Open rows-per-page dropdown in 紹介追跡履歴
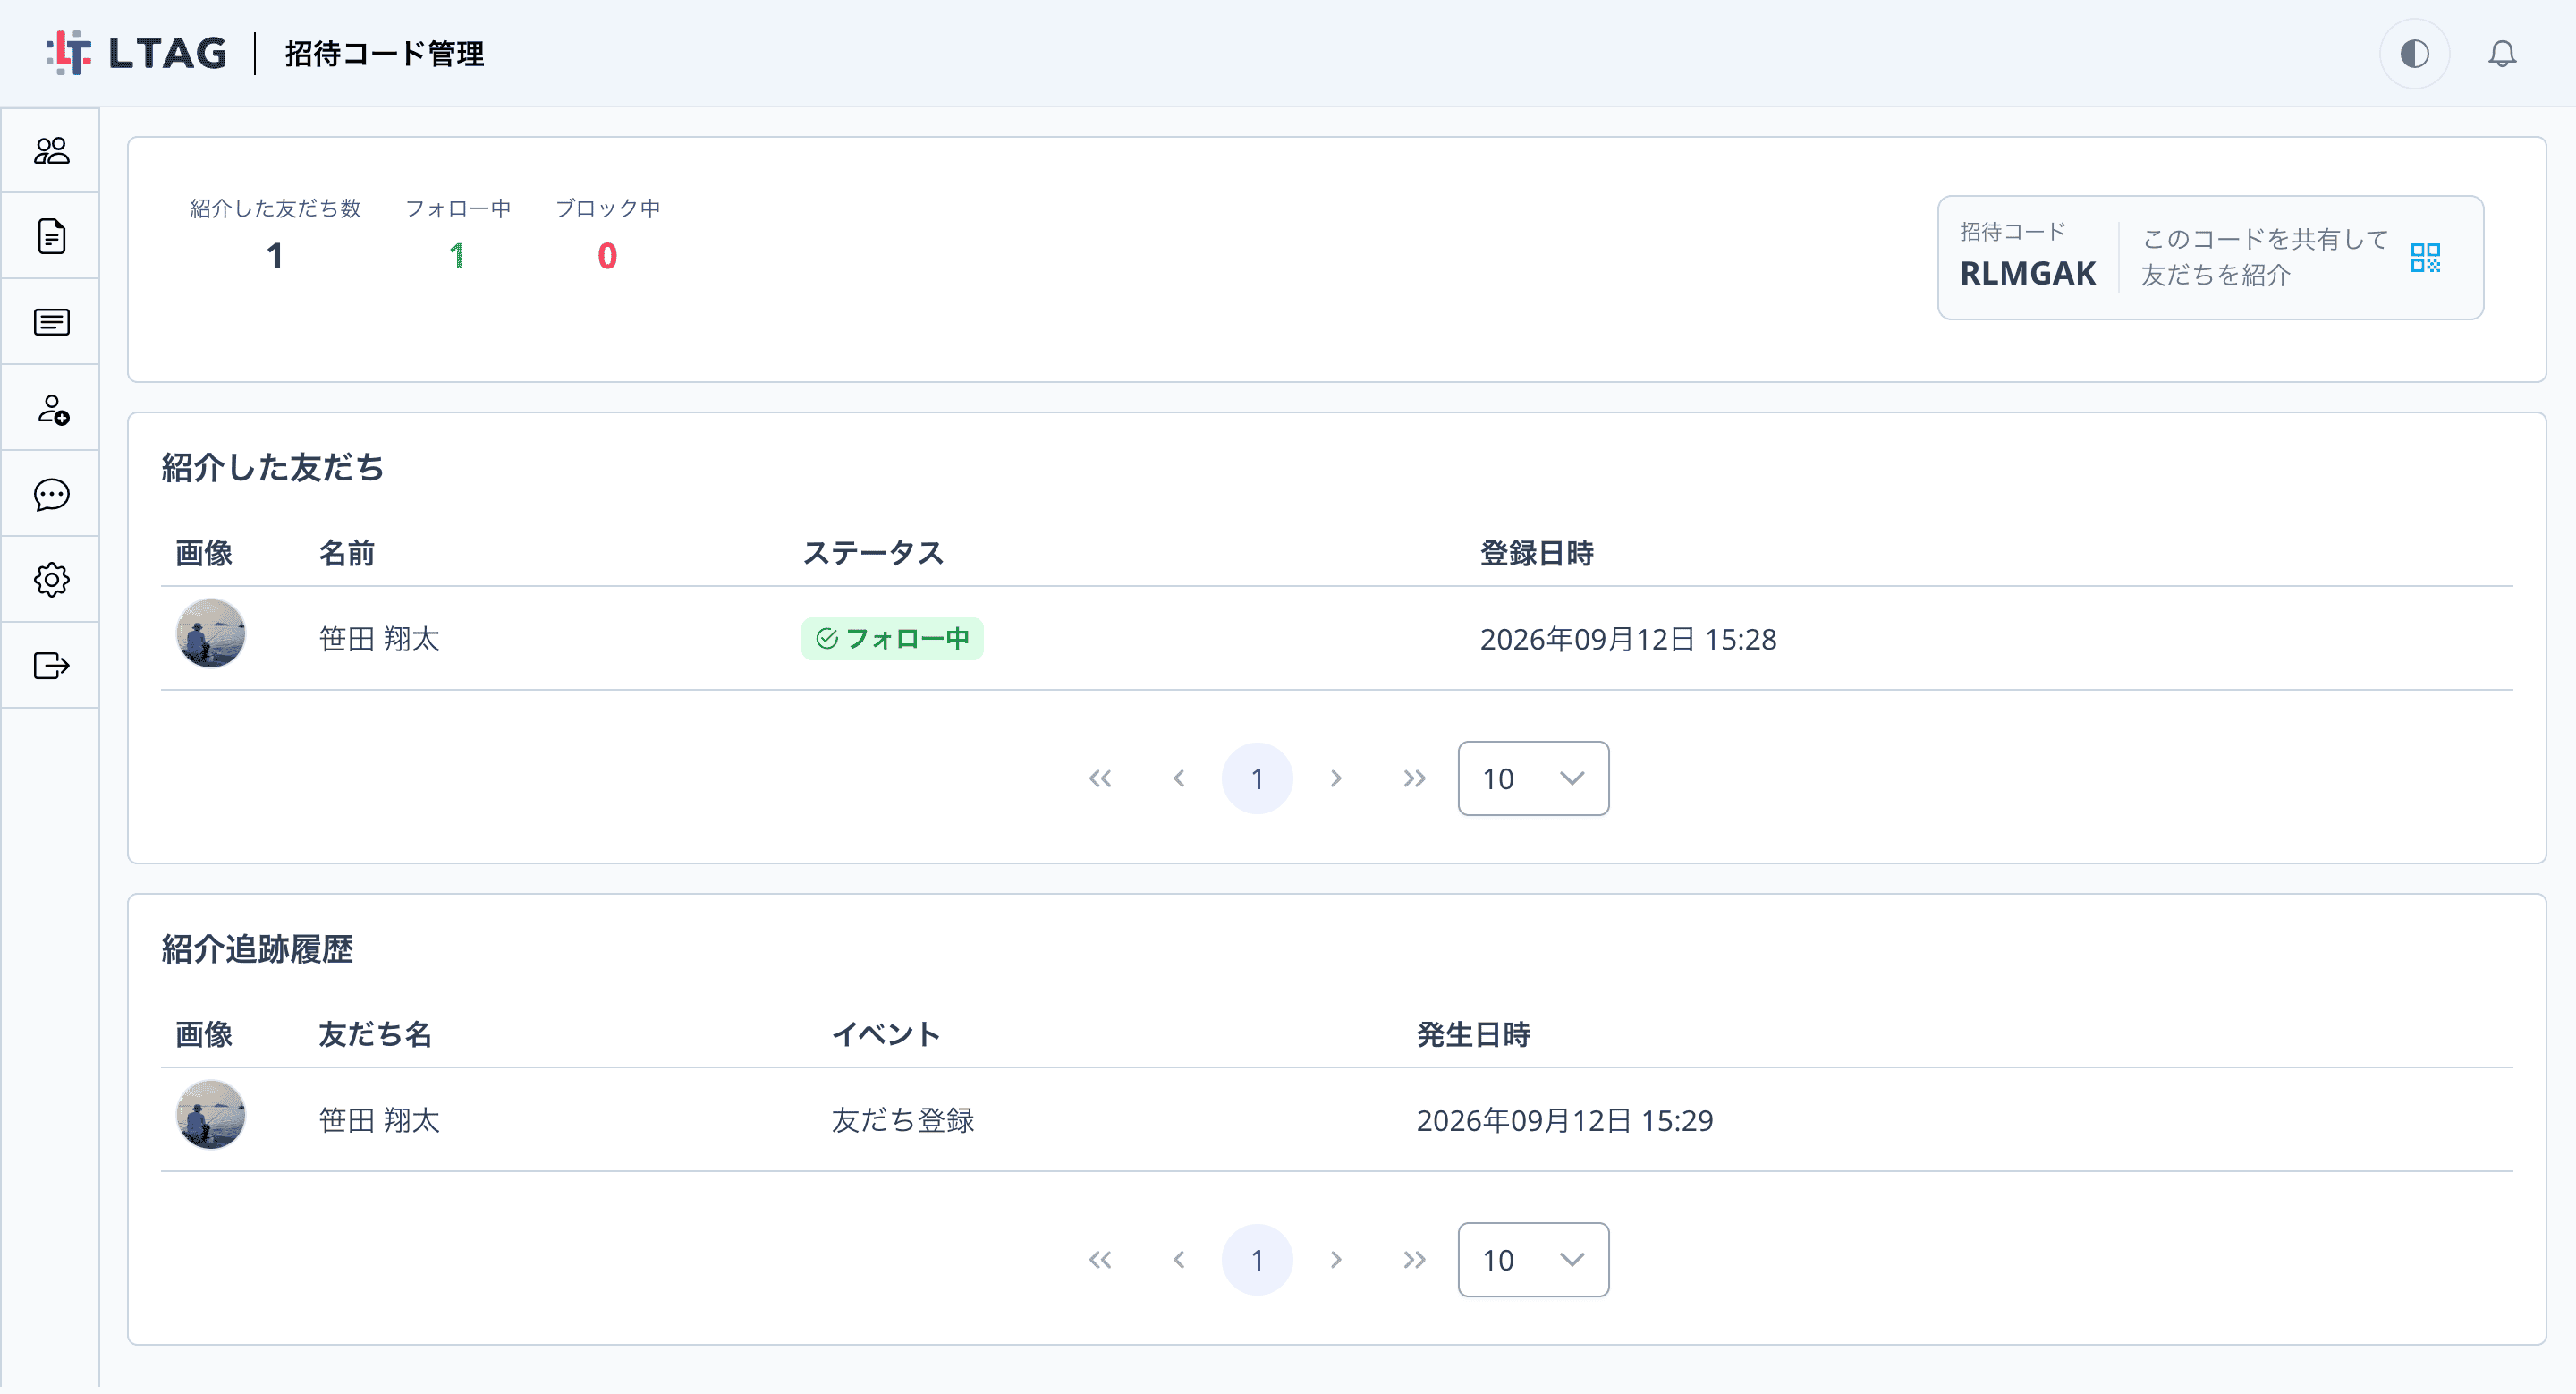This screenshot has height=1394, width=2576. 1533,1259
